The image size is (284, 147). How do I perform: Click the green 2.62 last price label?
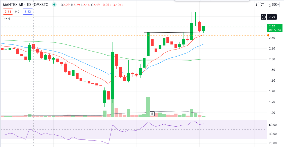tap(275, 28)
